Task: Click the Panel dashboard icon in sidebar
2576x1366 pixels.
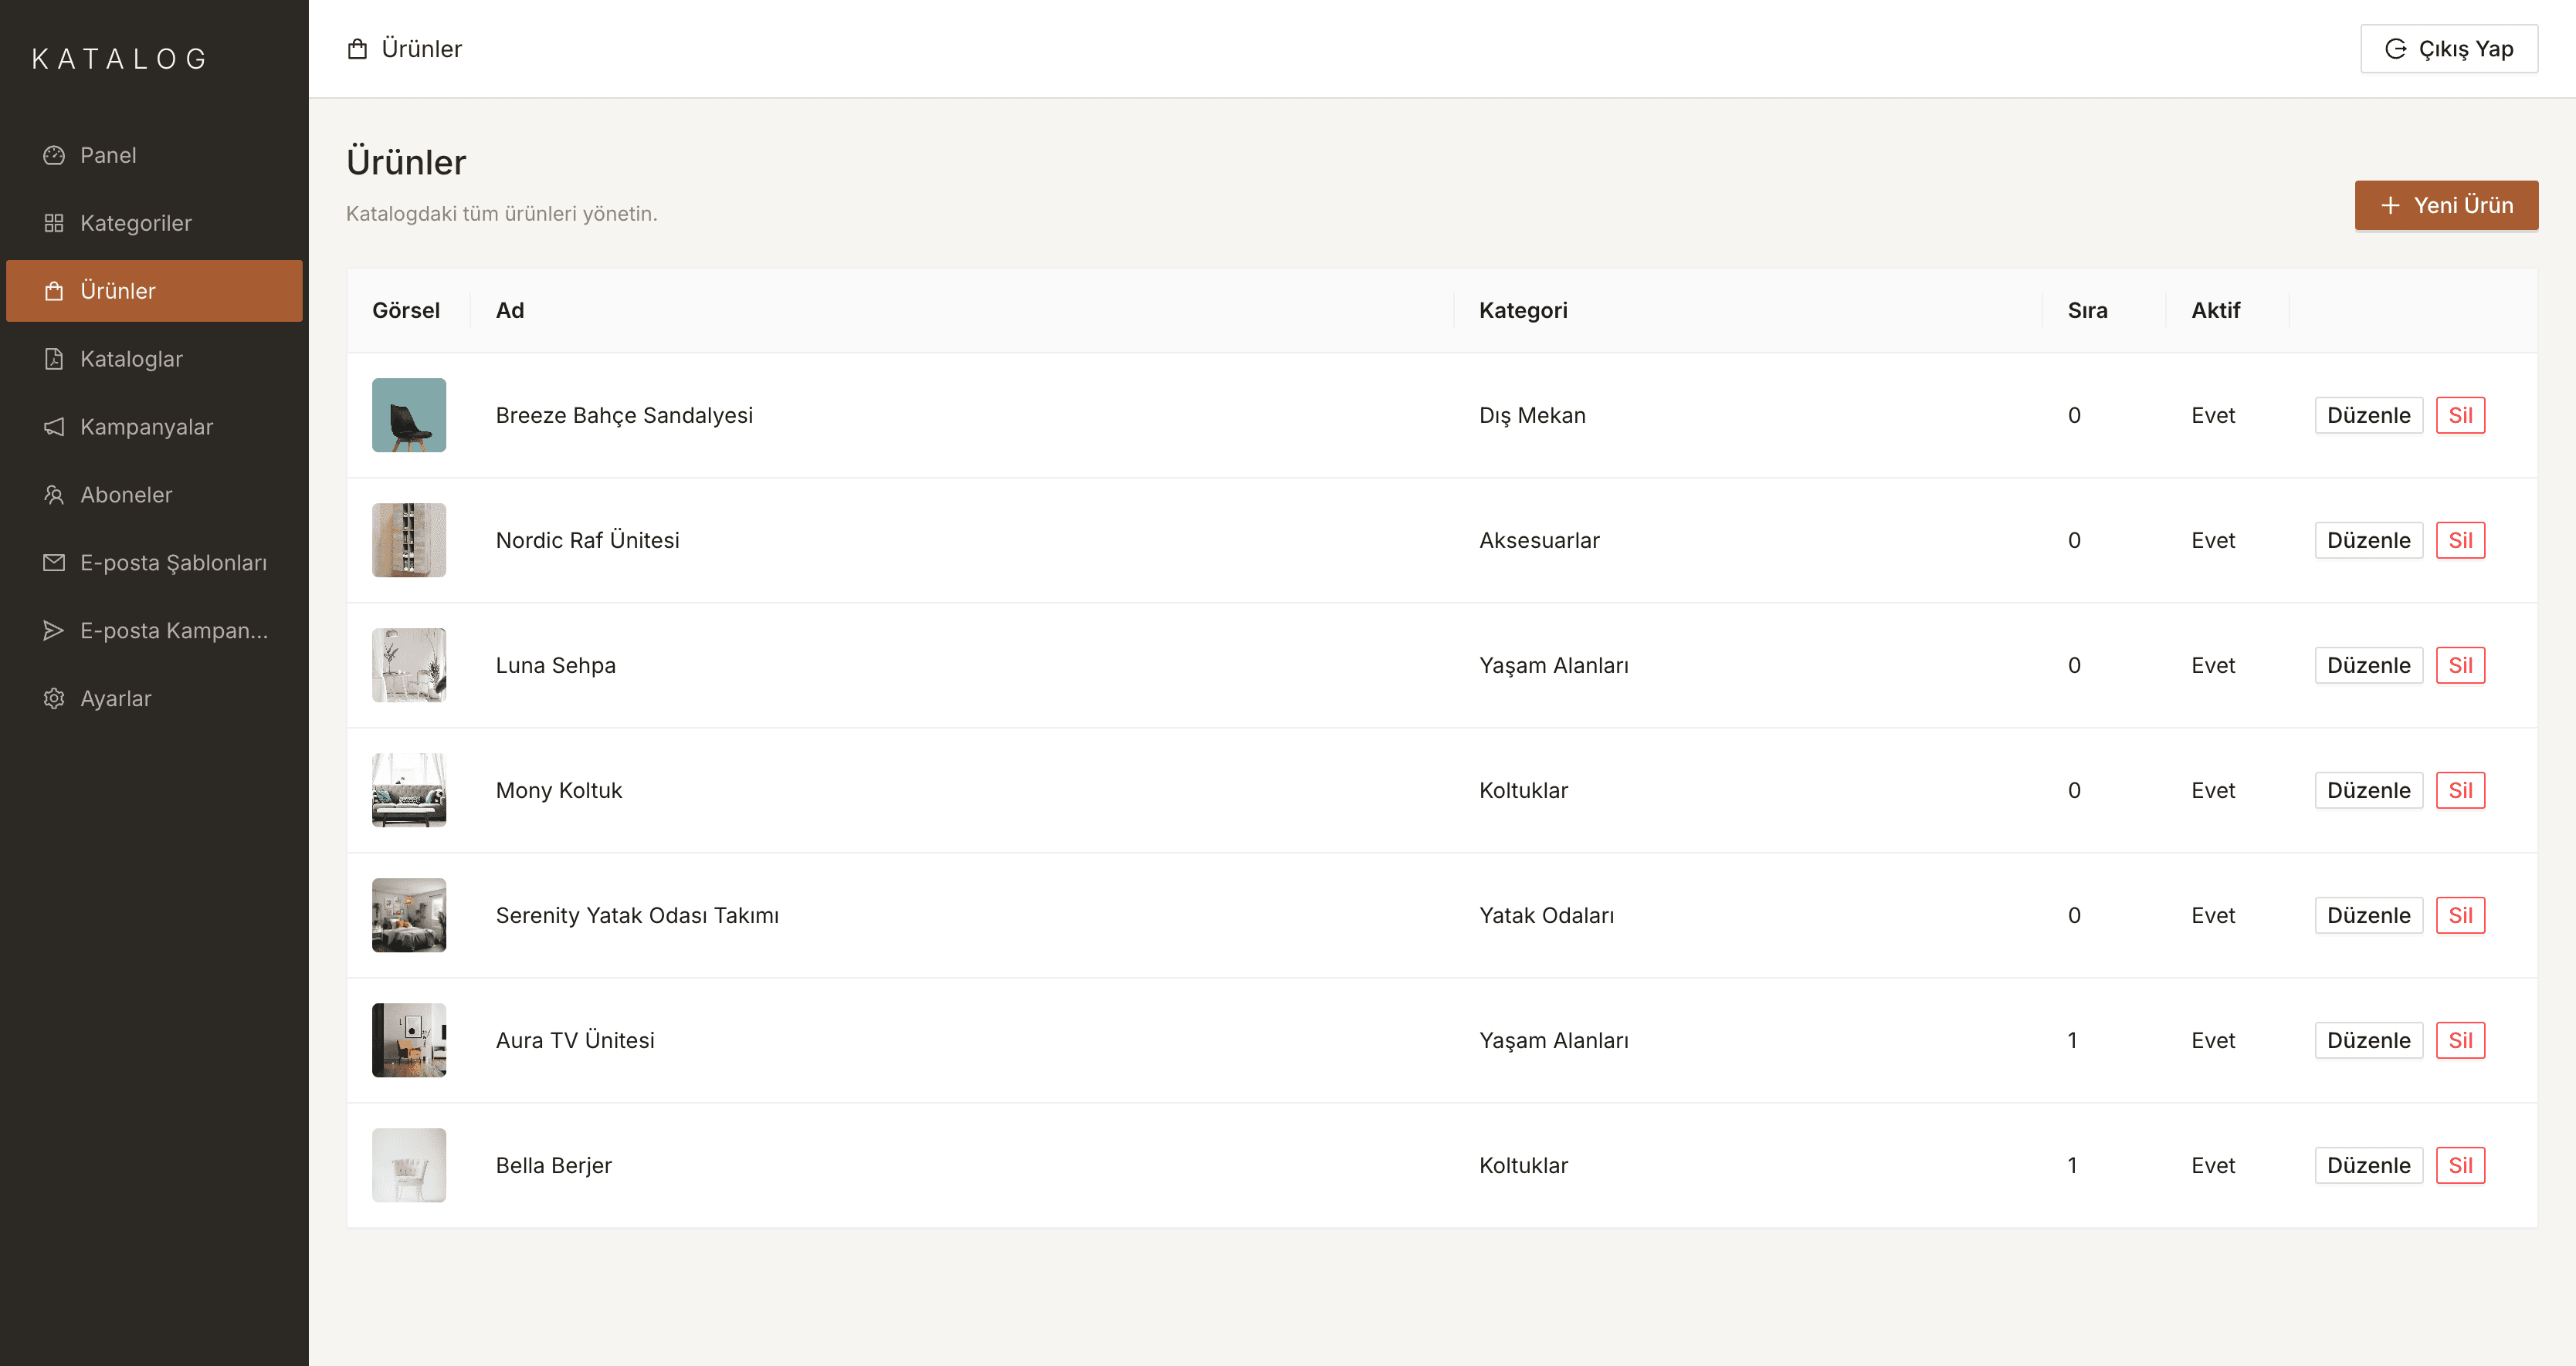Action: [x=54, y=155]
